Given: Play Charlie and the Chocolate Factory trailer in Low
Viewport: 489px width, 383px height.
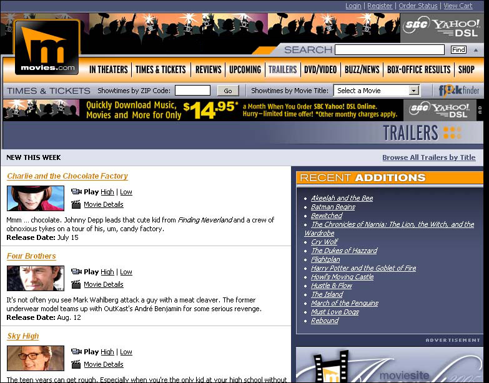Looking at the screenshot, I should coord(126,192).
